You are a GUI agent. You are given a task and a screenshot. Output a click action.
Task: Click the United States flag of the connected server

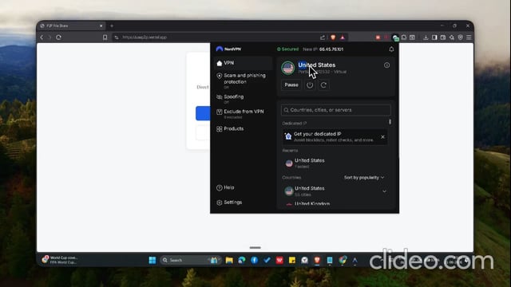tap(287, 68)
